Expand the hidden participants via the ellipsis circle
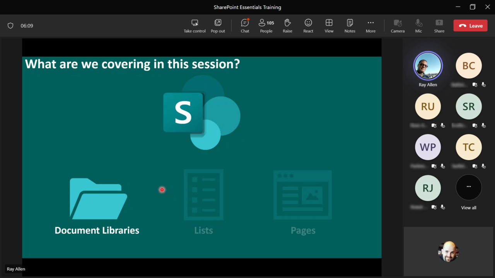Screen dimensions: 495x278 (468, 187)
